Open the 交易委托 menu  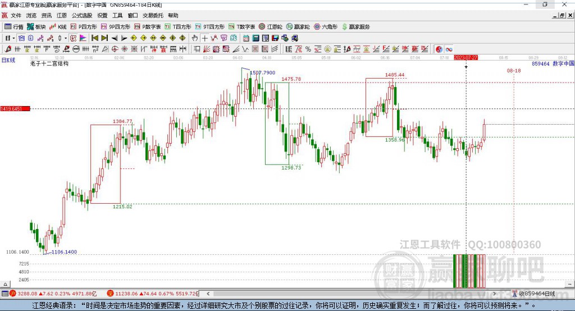tap(153, 15)
